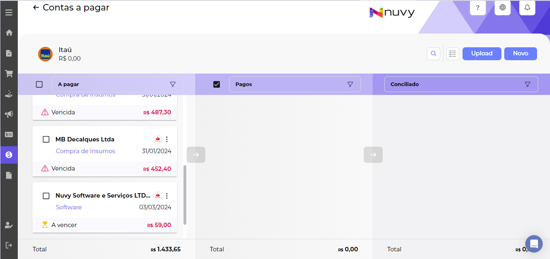This screenshot has width=550, height=259.
Task: Toggle the A pagar select-all checkbox
Action: [x=39, y=84]
